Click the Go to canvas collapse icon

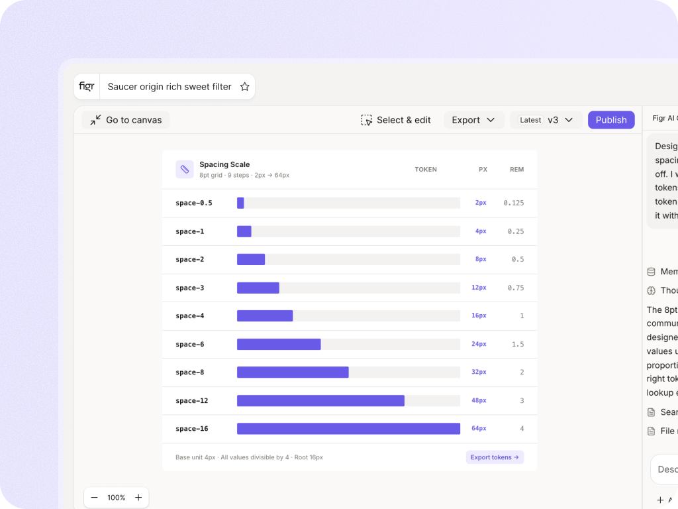point(95,120)
